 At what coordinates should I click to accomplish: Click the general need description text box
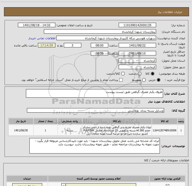(95, 93)
